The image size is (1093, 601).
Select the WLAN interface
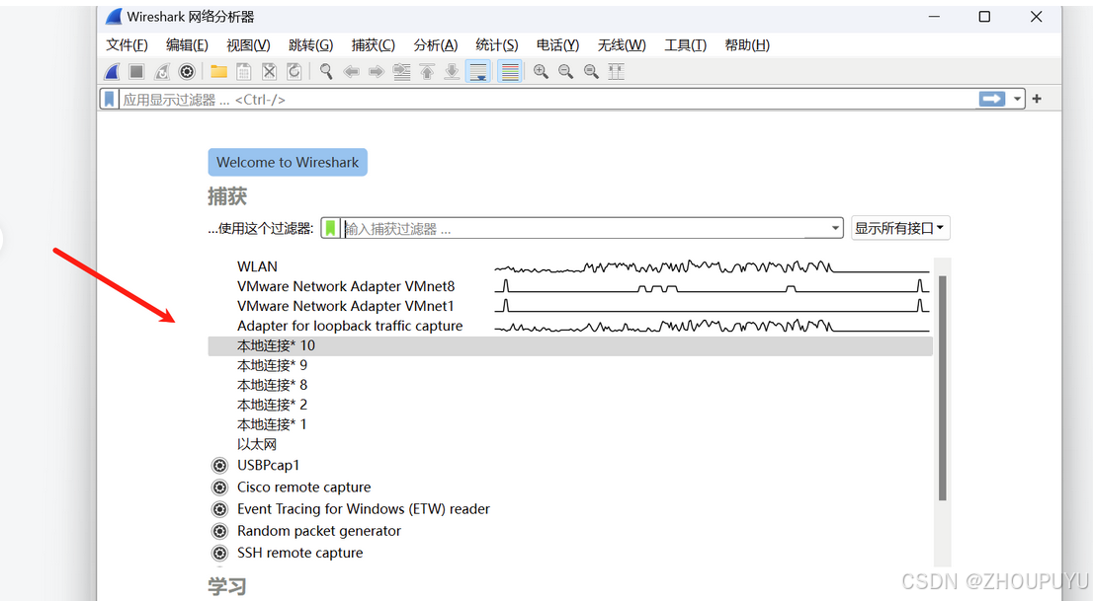tap(570, 266)
